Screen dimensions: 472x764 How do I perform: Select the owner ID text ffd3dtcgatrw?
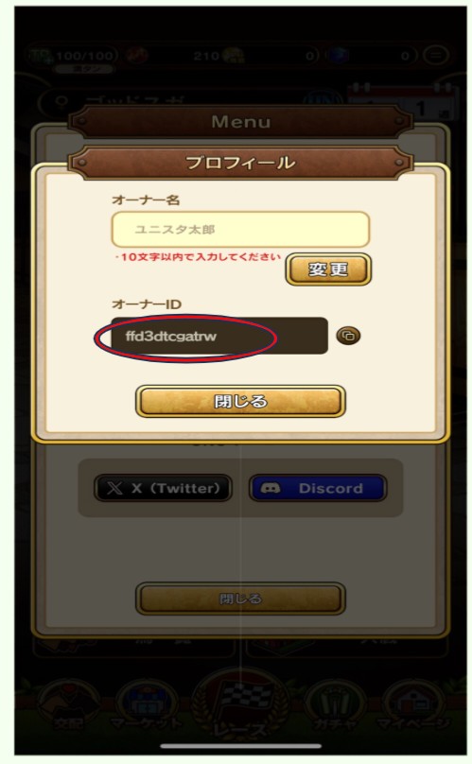click(x=170, y=337)
